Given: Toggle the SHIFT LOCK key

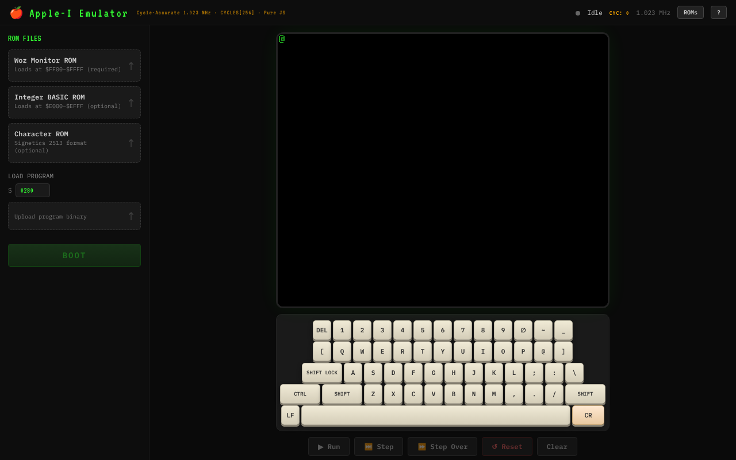Looking at the screenshot, I should pyautogui.click(x=321, y=373).
